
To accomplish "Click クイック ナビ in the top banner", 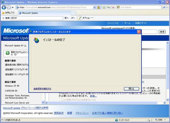I will point(113,23).
